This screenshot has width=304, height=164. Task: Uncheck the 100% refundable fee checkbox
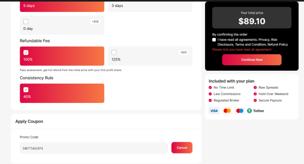pyautogui.click(x=26, y=52)
